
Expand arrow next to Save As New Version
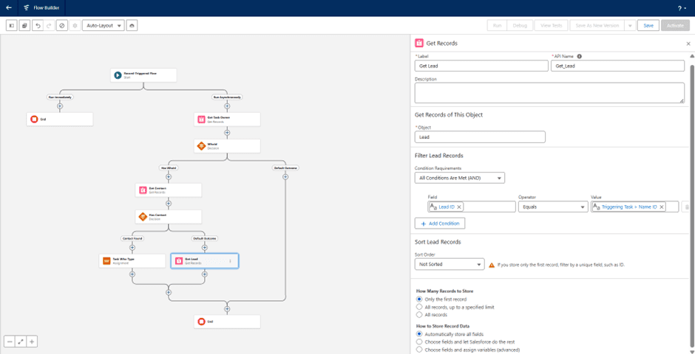(629, 26)
